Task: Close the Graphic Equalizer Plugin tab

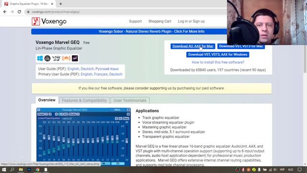Action: tap(52, 4)
